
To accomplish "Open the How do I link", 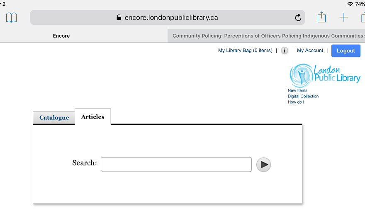I will (x=296, y=102).
